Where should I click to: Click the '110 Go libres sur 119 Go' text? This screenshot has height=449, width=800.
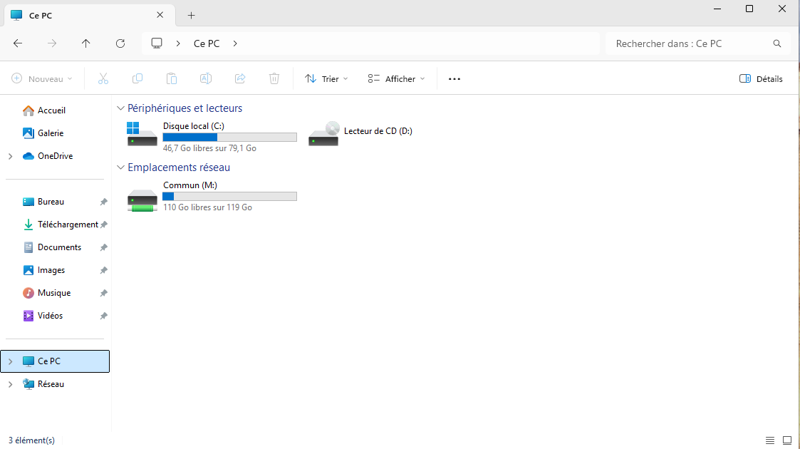pyautogui.click(x=207, y=207)
